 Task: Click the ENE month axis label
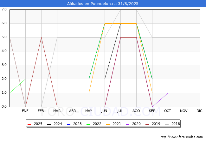[x=25, y=111]
